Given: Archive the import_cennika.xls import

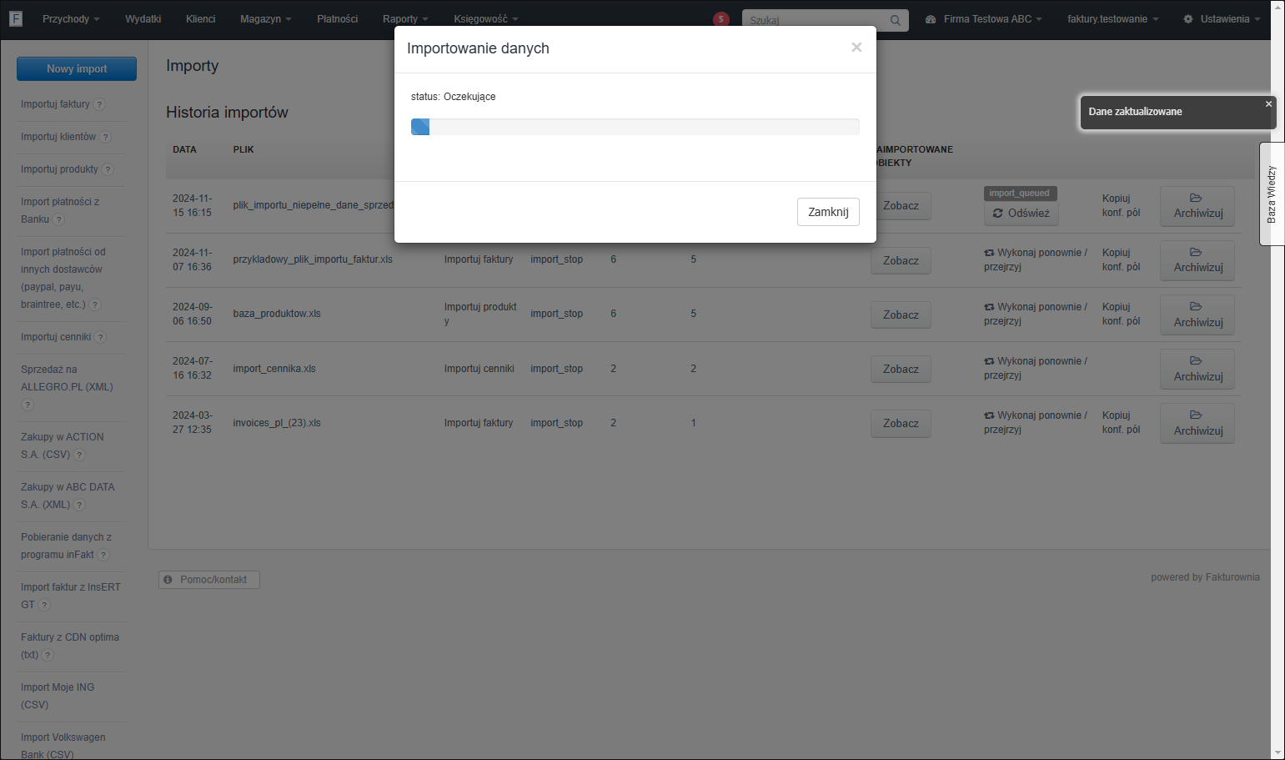Looking at the screenshot, I should (x=1197, y=369).
